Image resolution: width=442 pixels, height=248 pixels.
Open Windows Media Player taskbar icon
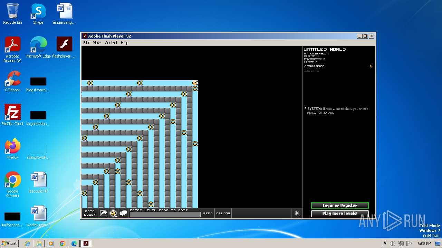[51, 244]
